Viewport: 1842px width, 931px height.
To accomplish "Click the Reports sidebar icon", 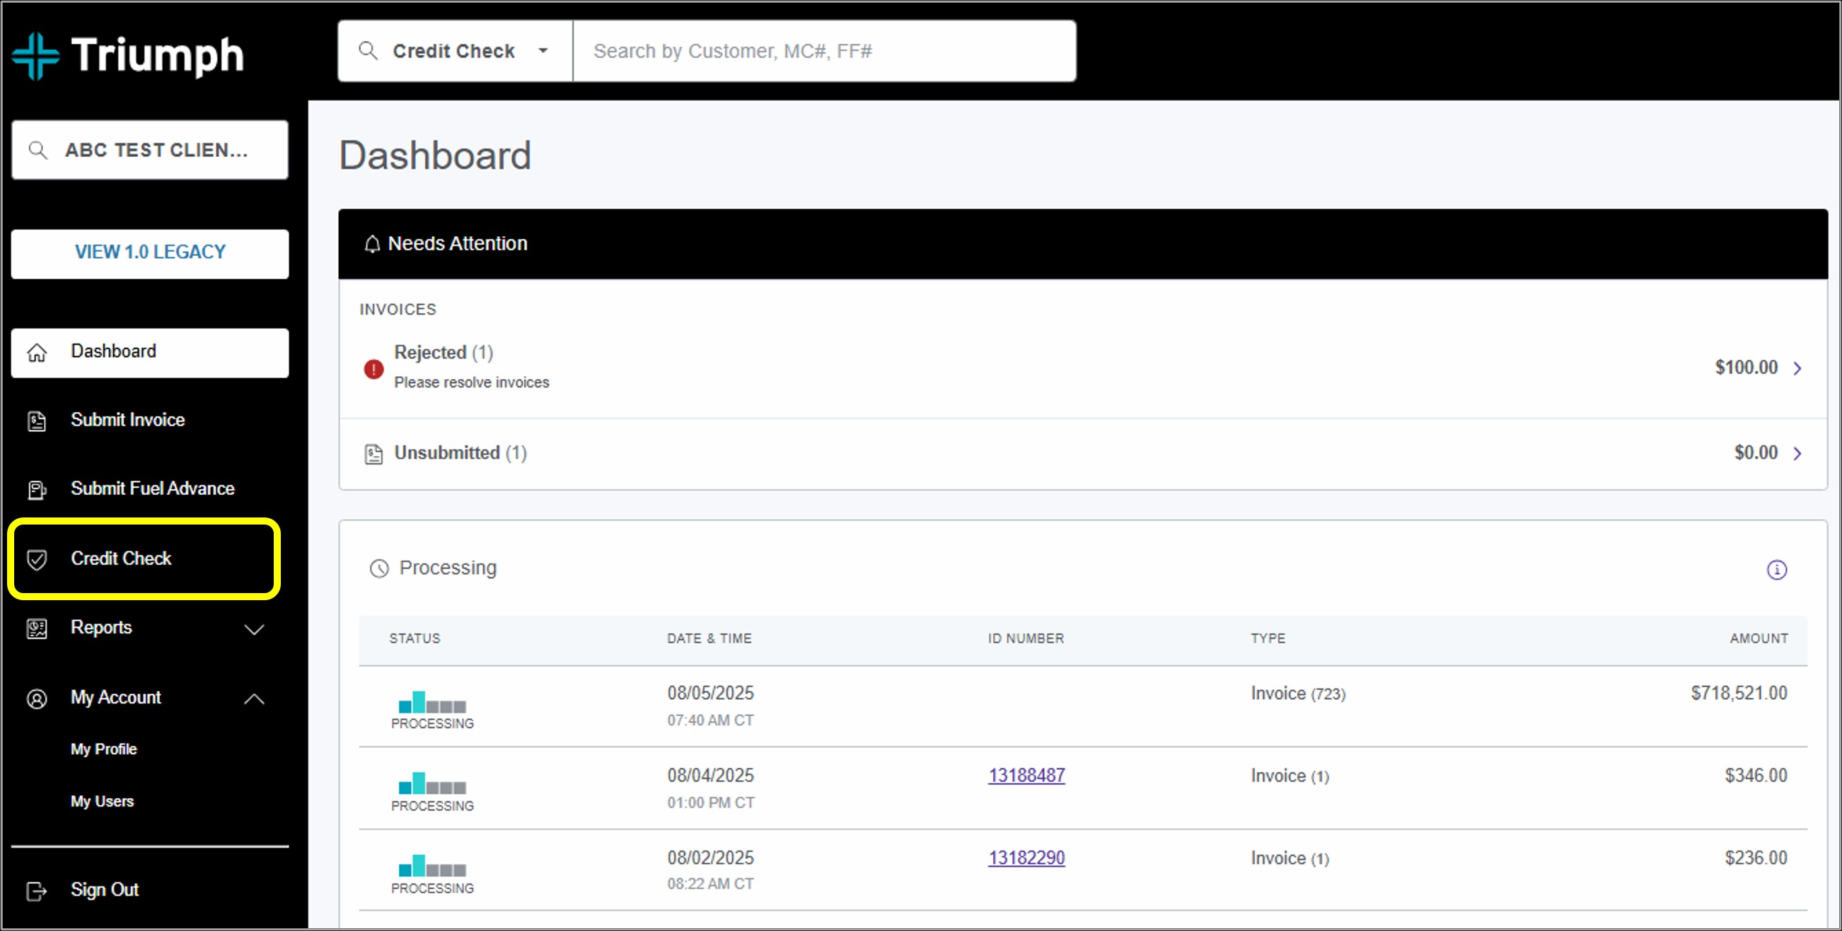I will pyautogui.click(x=37, y=628).
